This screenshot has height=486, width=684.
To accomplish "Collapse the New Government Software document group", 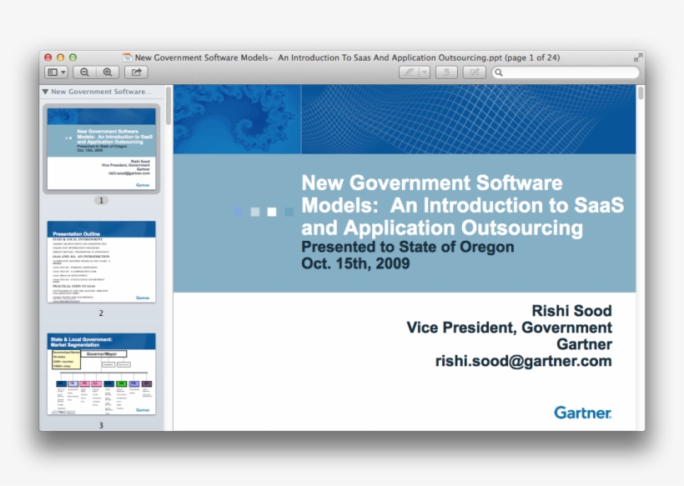I will [x=45, y=92].
